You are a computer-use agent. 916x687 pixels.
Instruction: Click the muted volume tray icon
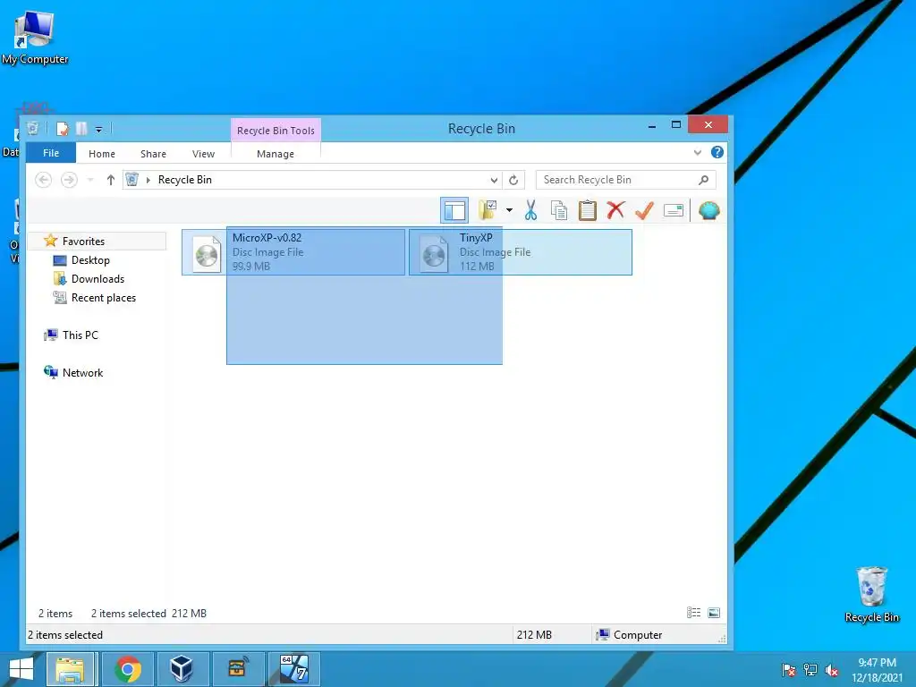click(x=832, y=669)
